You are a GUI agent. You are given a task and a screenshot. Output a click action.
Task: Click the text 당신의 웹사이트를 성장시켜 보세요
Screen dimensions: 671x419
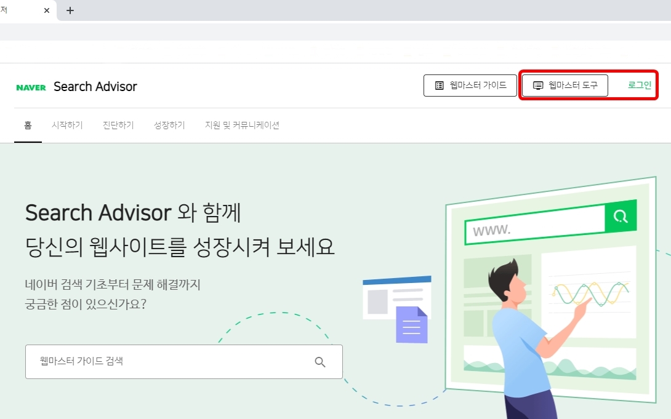pyautogui.click(x=180, y=247)
